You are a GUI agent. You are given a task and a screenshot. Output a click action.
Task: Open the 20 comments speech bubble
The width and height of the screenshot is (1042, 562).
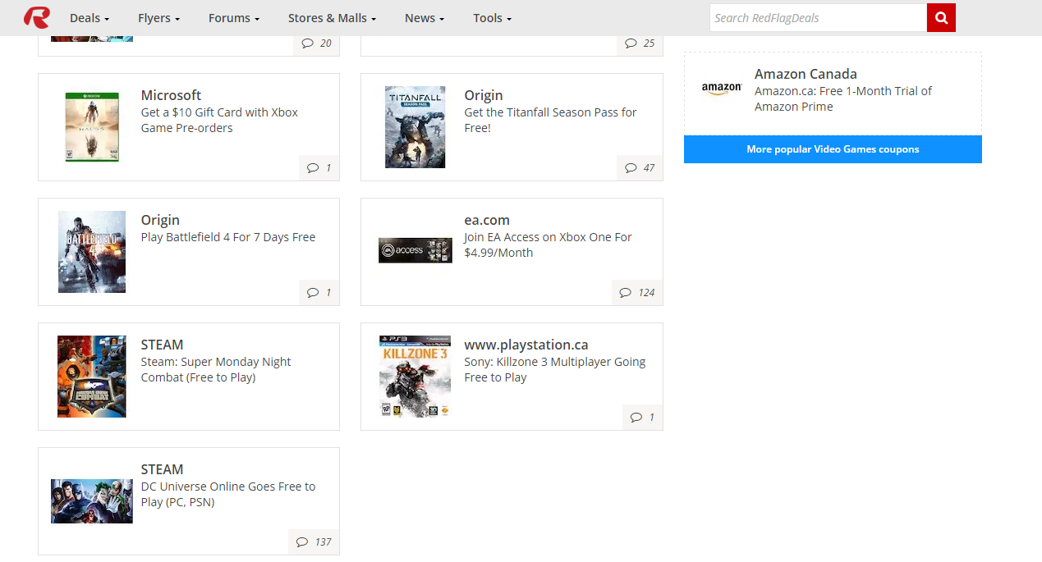coord(316,43)
